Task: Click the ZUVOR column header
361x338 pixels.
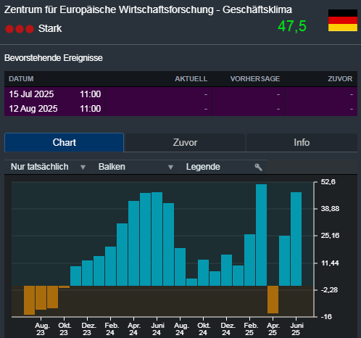Action: [x=340, y=79]
